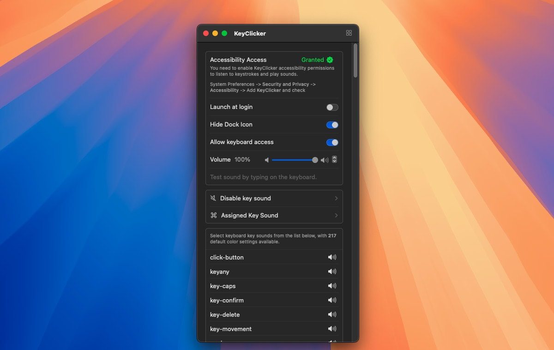Click the 'Hide Dock Icon' label
This screenshot has height=350, width=554.
tap(231, 124)
